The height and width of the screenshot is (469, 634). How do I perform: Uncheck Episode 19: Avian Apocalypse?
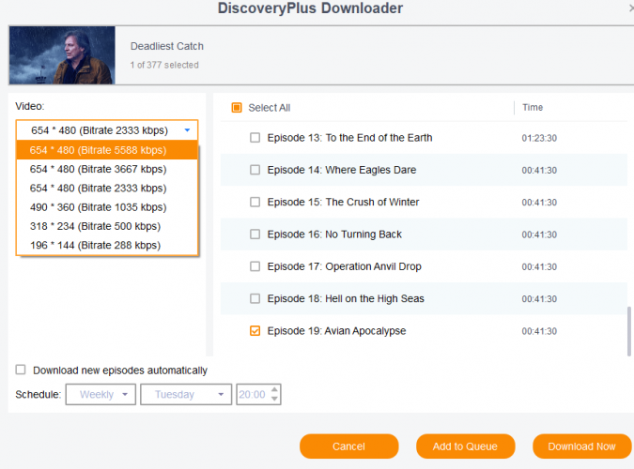(x=255, y=331)
